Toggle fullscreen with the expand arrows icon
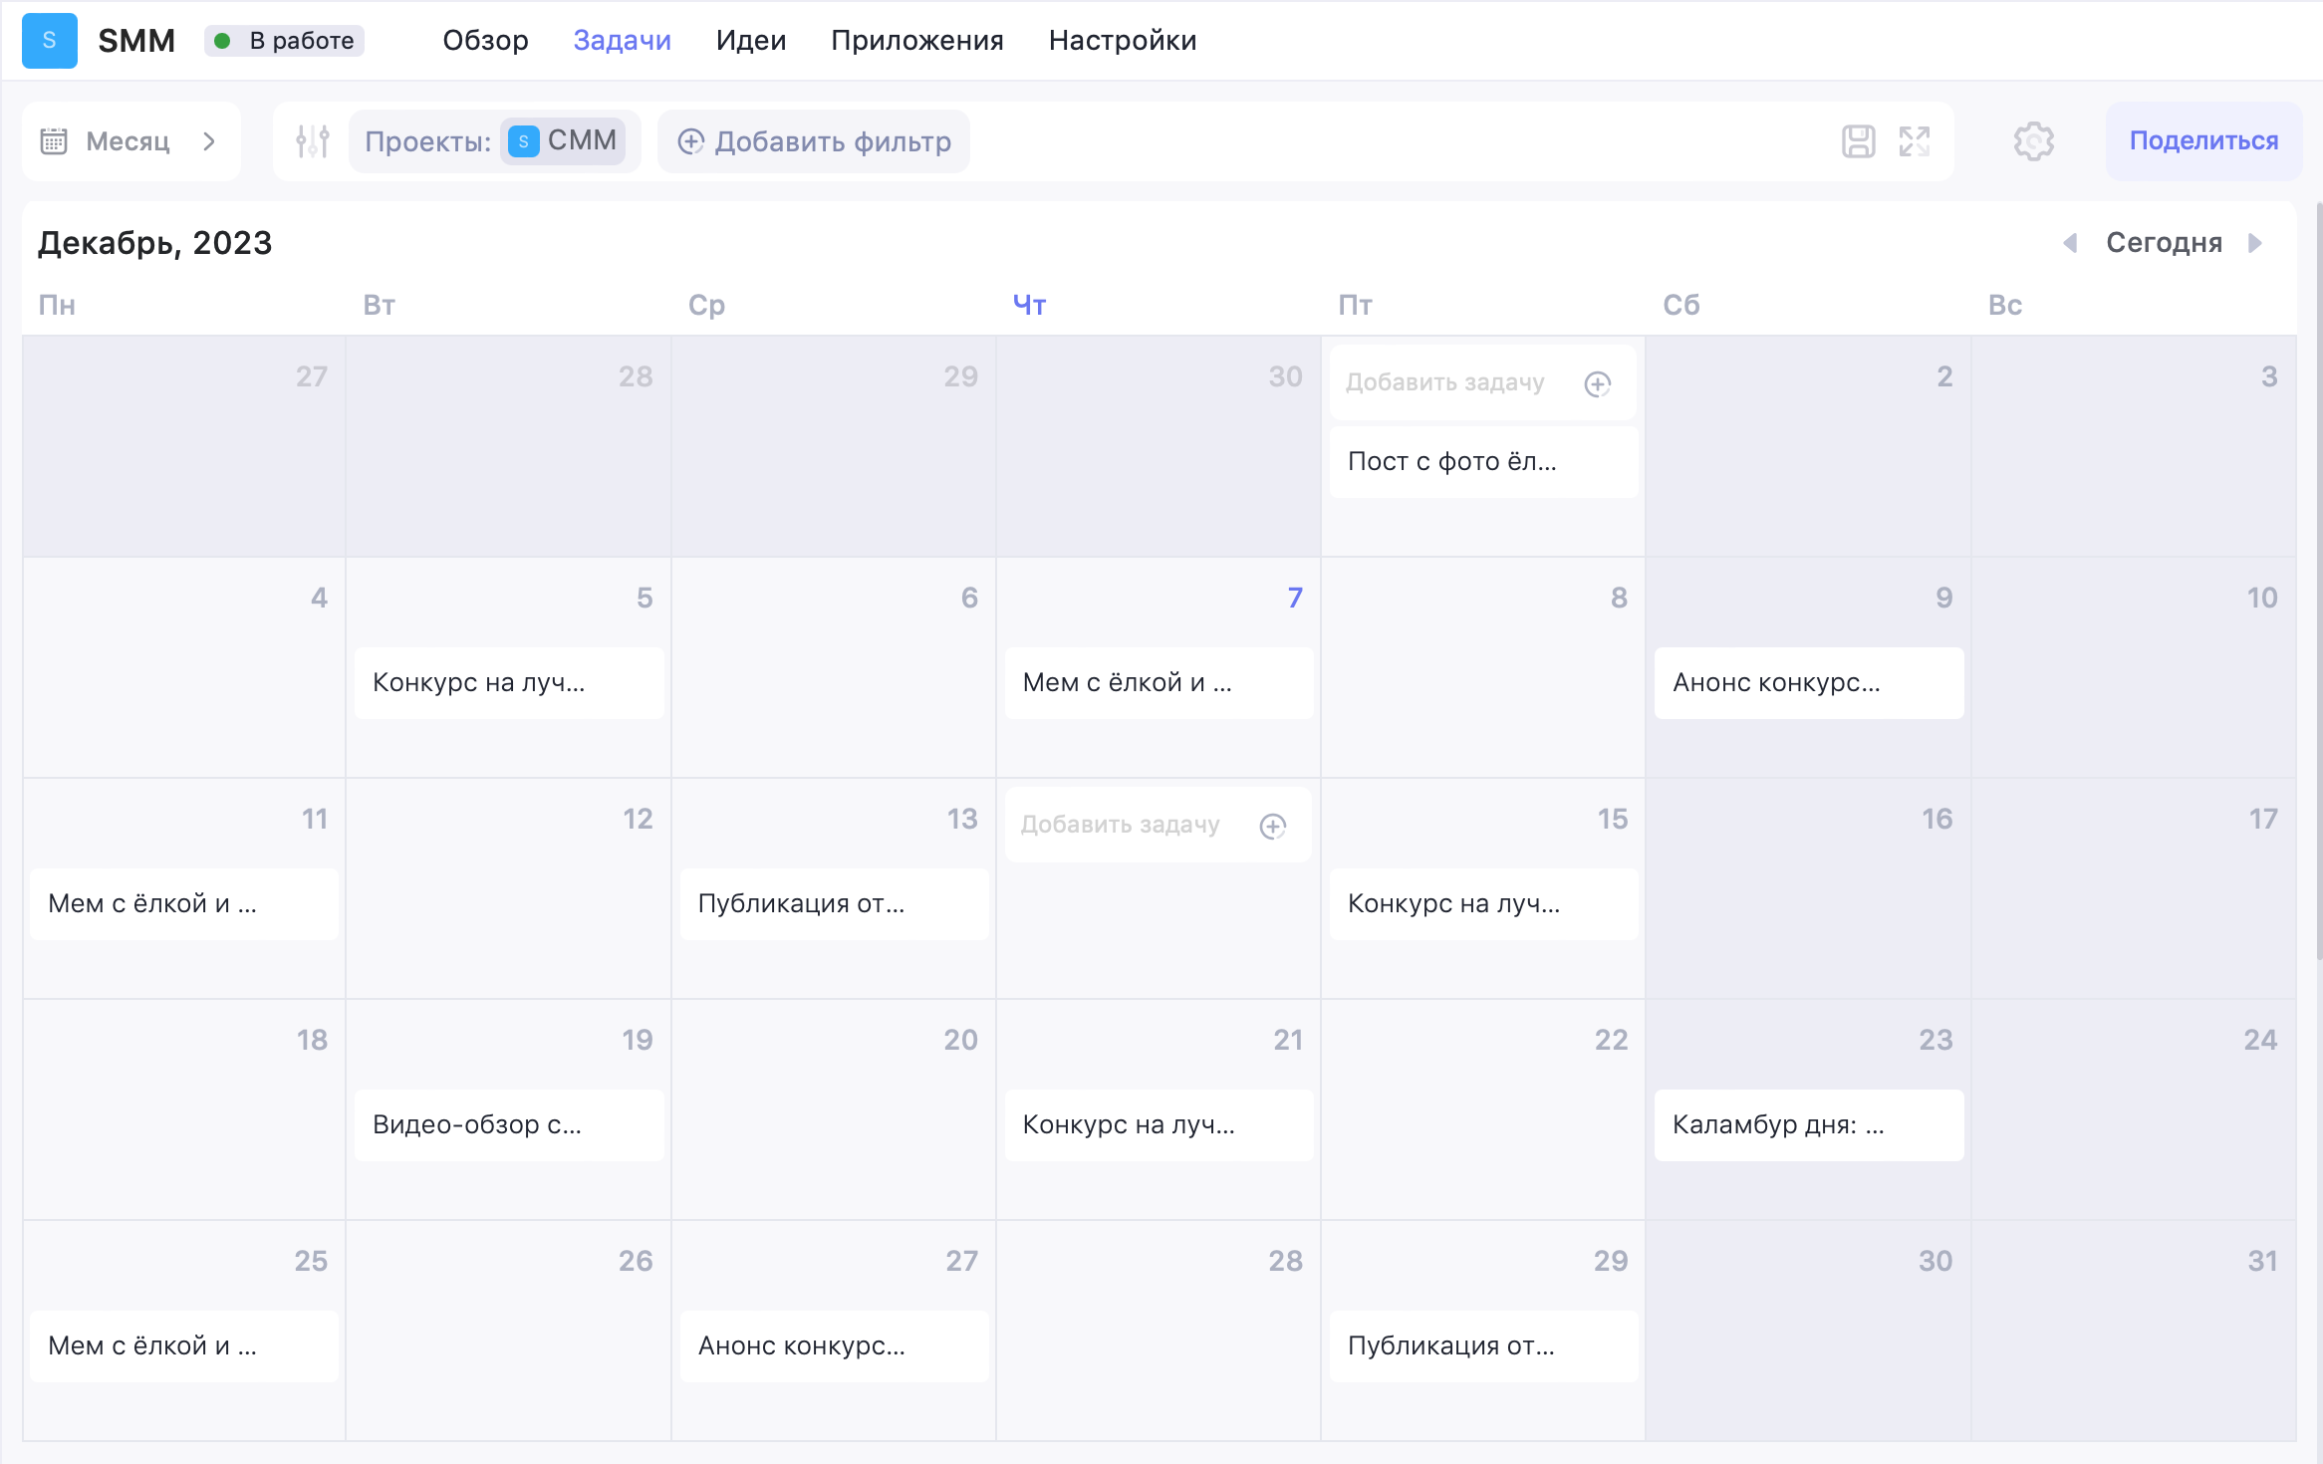 click(1915, 141)
